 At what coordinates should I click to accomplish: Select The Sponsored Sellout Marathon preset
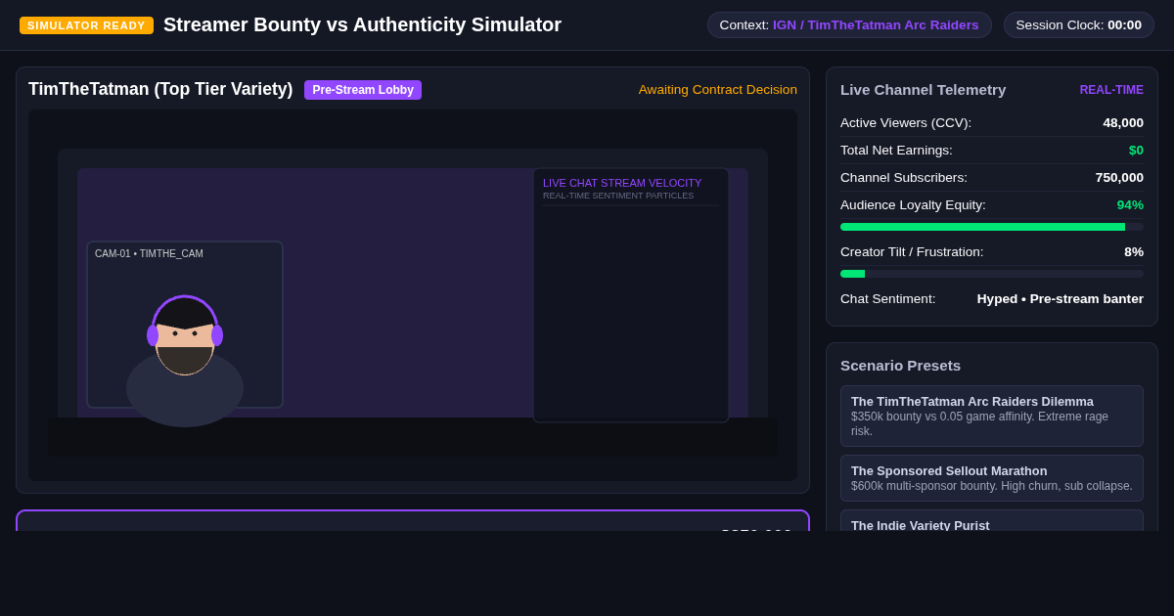pos(992,478)
